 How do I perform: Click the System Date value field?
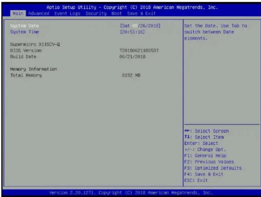[140, 26]
